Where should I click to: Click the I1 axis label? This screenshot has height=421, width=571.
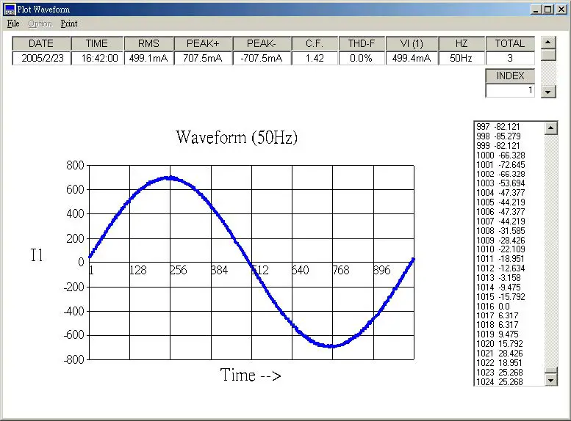[37, 255]
